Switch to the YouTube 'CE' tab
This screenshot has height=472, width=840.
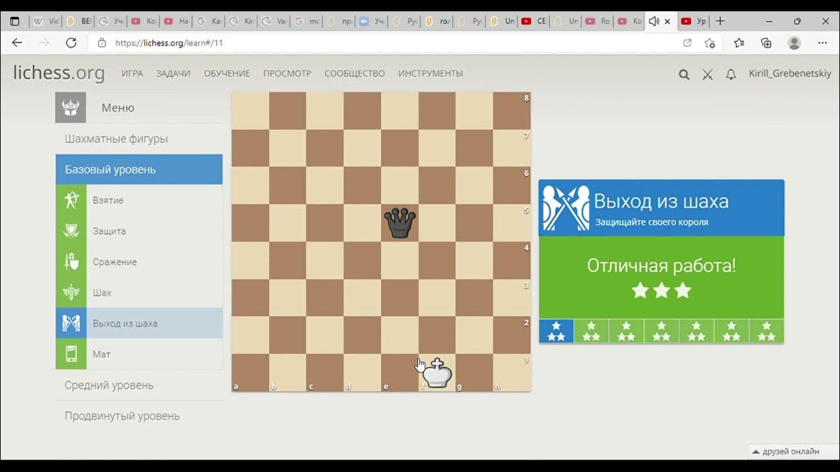534,21
